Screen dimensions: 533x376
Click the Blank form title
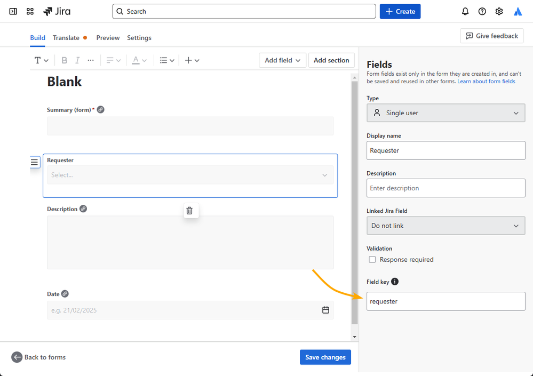coord(64,82)
